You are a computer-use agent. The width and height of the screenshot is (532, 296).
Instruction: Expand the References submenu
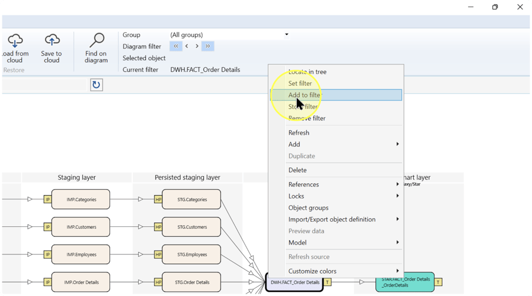pos(343,184)
